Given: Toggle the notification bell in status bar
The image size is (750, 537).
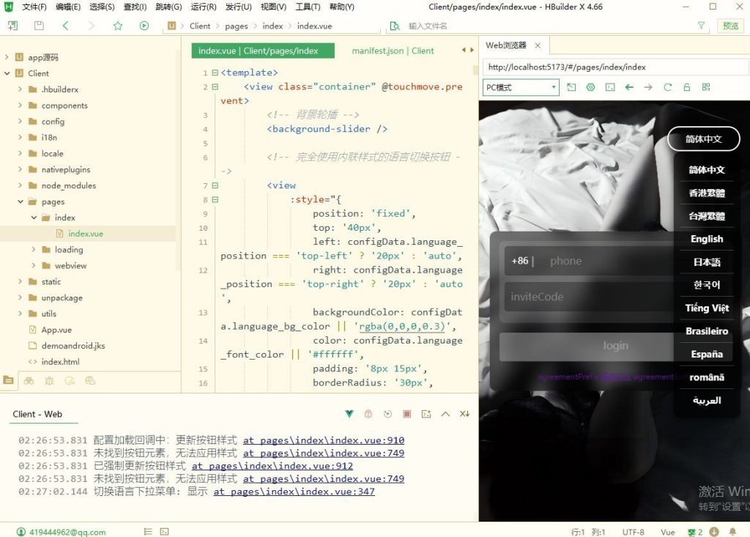Looking at the screenshot, I should click(733, 531).
